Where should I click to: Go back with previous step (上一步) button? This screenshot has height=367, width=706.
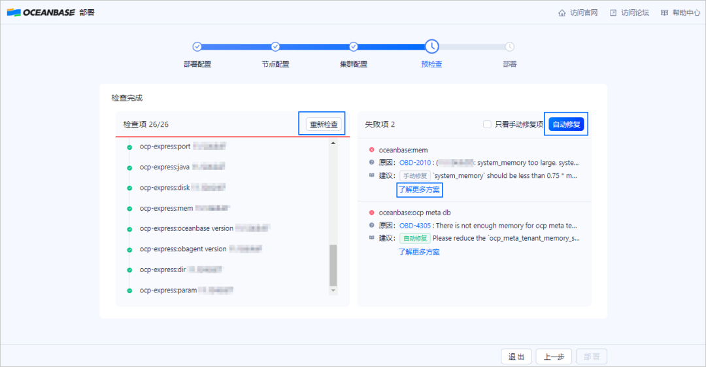click(554, 357)
